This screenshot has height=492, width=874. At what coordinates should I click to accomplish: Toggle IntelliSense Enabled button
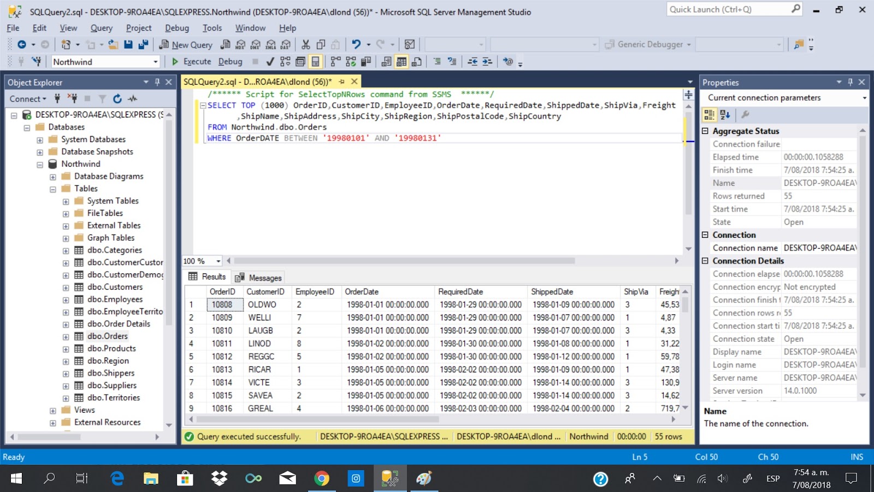tap(315, 62)
